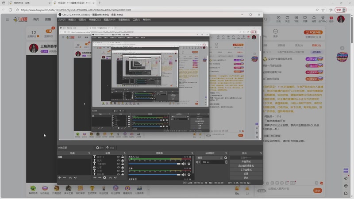Click 开始录制 start recording button in OBS
Screen dimensions: 354x199
pos(246,162)
